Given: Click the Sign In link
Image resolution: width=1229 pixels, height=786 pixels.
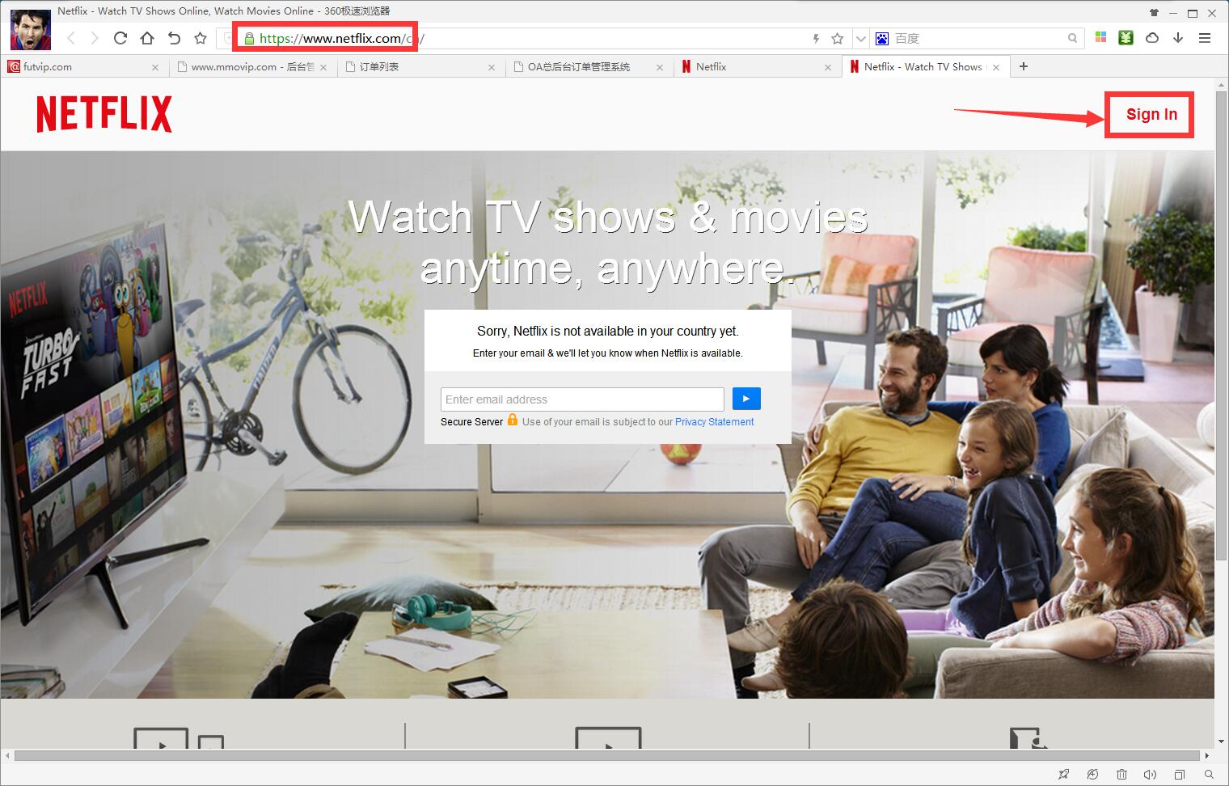Looking at the screenshot, I should pyautogui.click(x=1151, y=115).
